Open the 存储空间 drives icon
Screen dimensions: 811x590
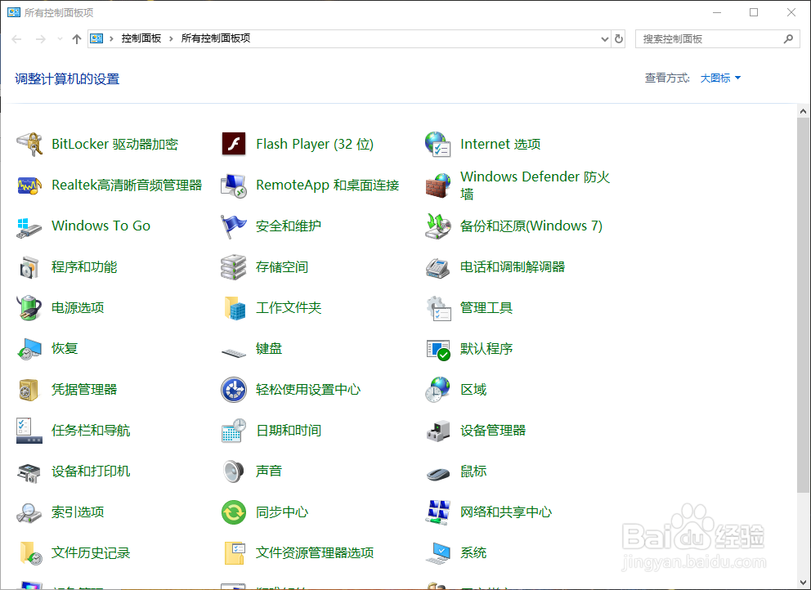point(234,267)
